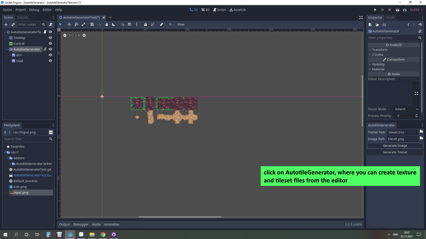Hide the Control node
Screen dimensions: 426x239
pos(51,43)
